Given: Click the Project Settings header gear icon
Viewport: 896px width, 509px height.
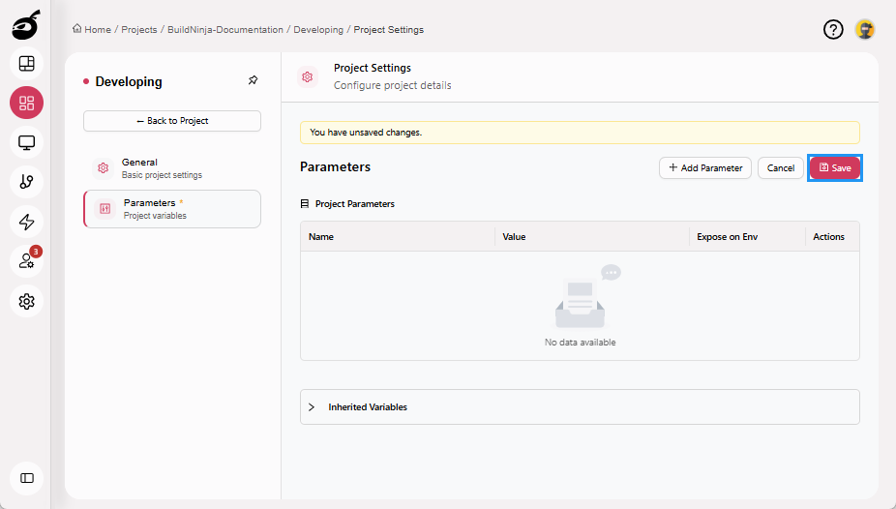Looking at the screenshot, I should [x=308, y=76].
